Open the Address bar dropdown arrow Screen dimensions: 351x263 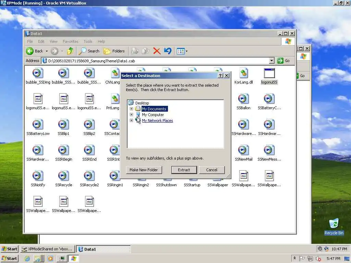coord(271,61)
